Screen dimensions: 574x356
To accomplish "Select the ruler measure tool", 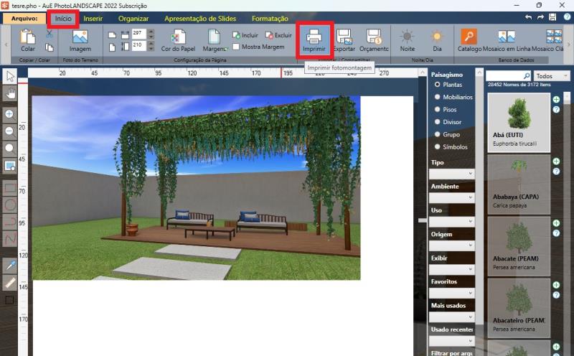I will click(x=10, y=282).
